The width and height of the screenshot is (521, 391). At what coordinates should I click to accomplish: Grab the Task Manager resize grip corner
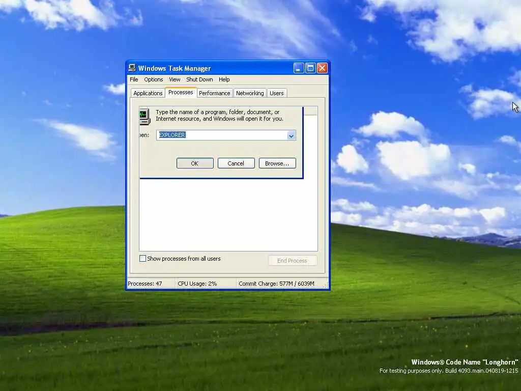[326, 285]
